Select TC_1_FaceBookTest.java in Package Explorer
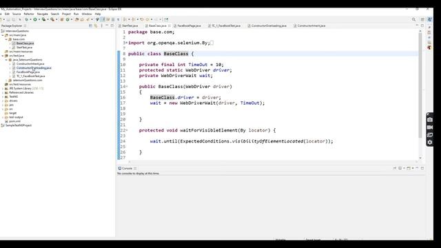 tap(30, 76)
